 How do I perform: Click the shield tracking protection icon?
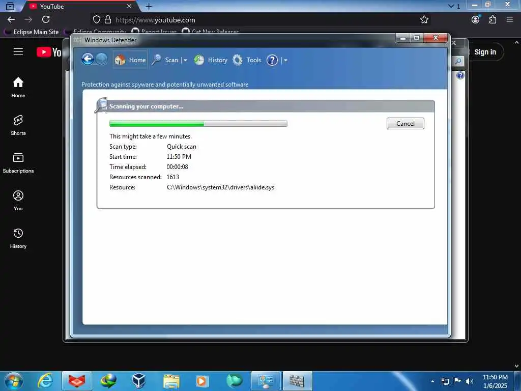[x=96, y=20]
